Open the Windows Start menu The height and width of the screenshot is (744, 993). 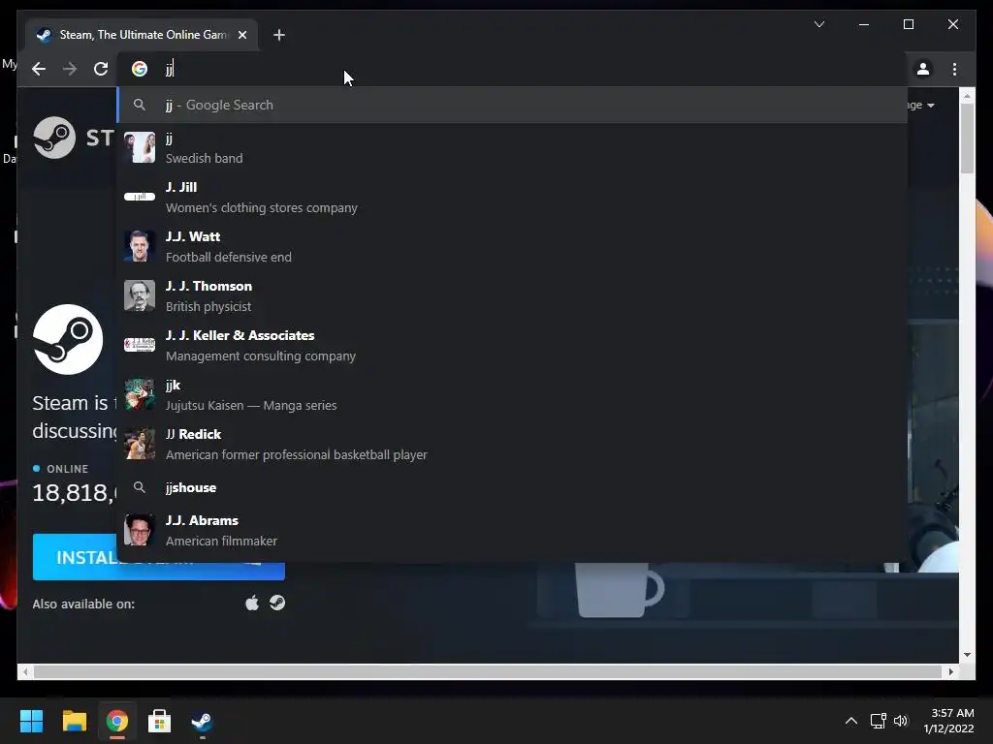pos(31,721)
